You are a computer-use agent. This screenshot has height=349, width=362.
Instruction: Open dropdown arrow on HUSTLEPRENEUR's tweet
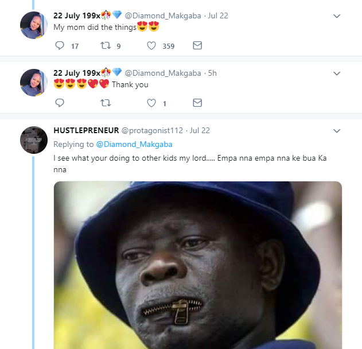coord(337,131)
